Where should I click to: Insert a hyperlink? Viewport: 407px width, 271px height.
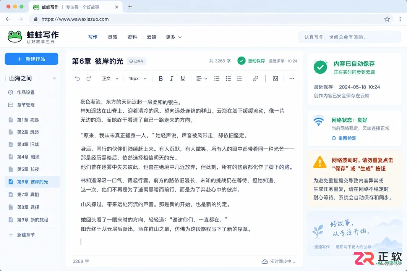[x=255, y=79]
